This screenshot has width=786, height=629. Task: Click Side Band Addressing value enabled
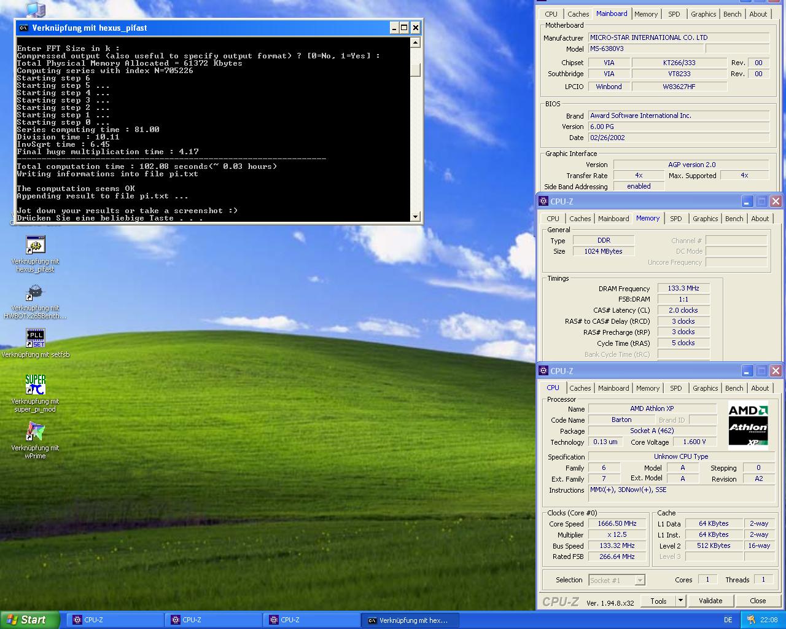click(639, 186)
